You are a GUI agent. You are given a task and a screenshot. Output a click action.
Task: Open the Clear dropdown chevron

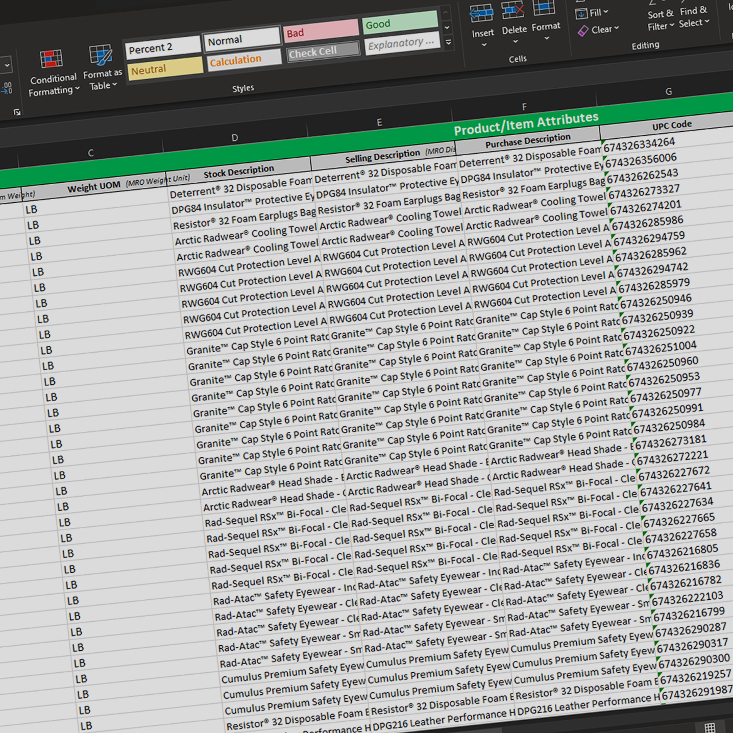616,28
